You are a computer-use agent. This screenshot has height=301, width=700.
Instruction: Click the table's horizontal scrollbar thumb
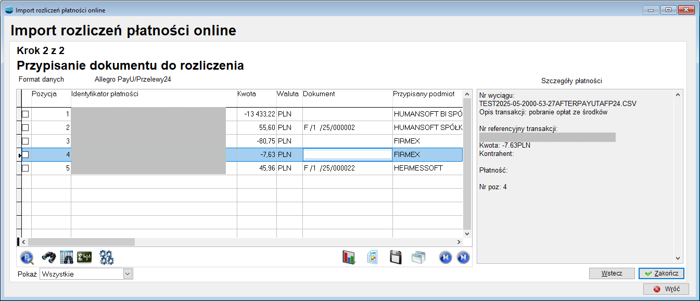pyautogui.click(x=81, y=242)
